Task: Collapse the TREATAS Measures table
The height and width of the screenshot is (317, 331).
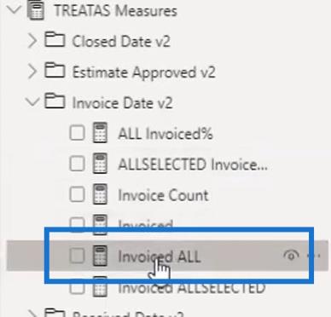Action: point(14,9)
